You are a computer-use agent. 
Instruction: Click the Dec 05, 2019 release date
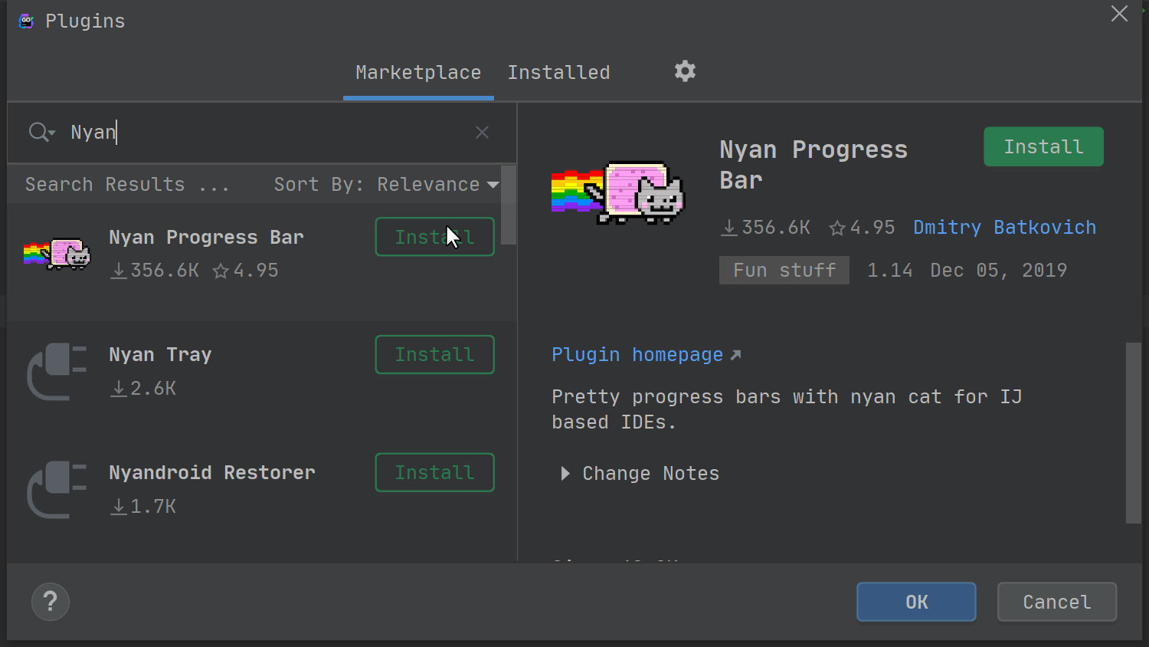(999, 271)
